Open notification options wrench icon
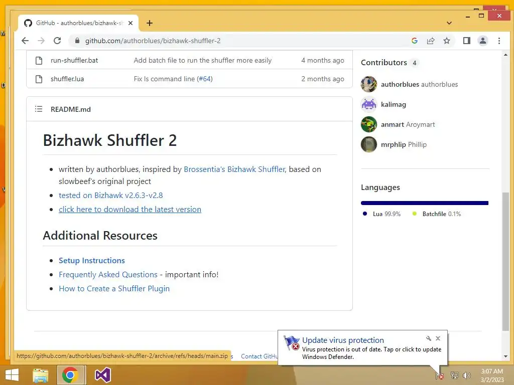 (x=429, y=338)
